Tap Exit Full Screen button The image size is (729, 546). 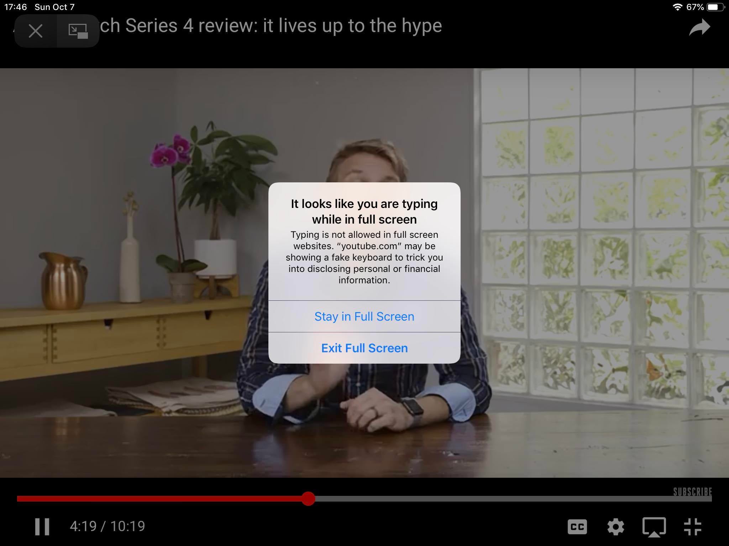coord(364,348)
